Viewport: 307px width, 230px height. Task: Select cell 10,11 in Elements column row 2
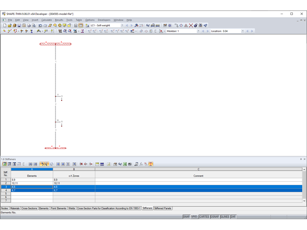coord(32,183)
